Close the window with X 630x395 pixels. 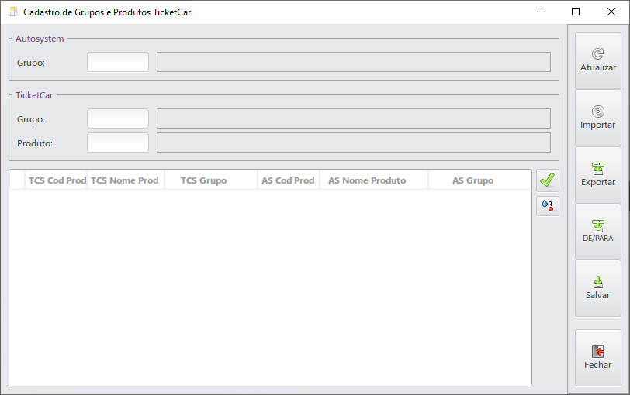pos(611,12)
